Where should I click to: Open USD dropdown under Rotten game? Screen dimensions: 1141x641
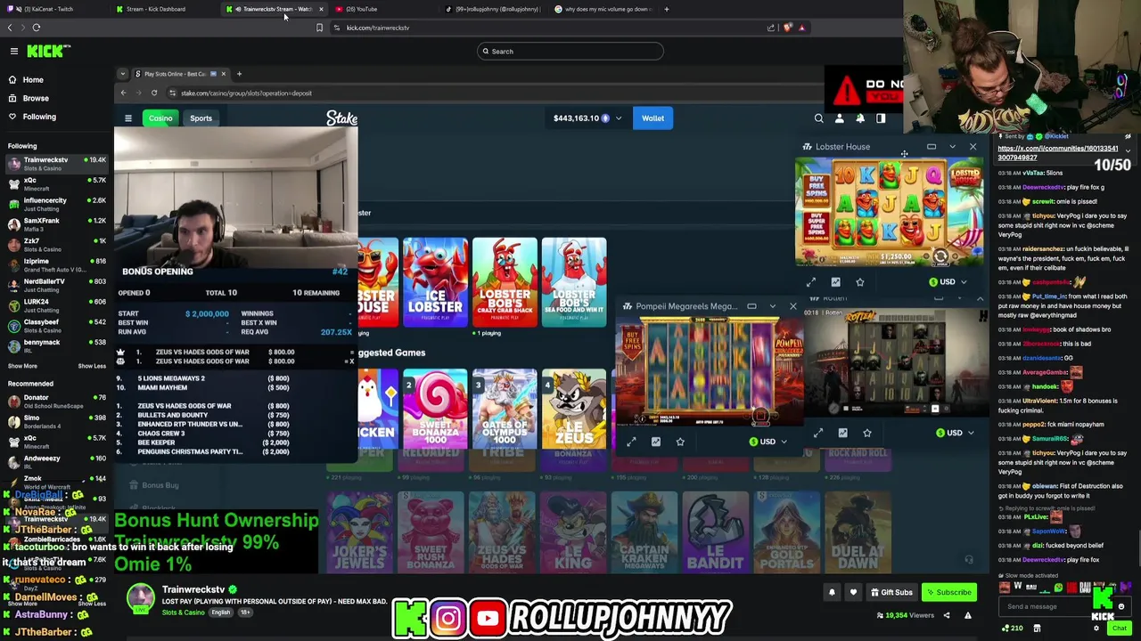click(x=955, y=433)
